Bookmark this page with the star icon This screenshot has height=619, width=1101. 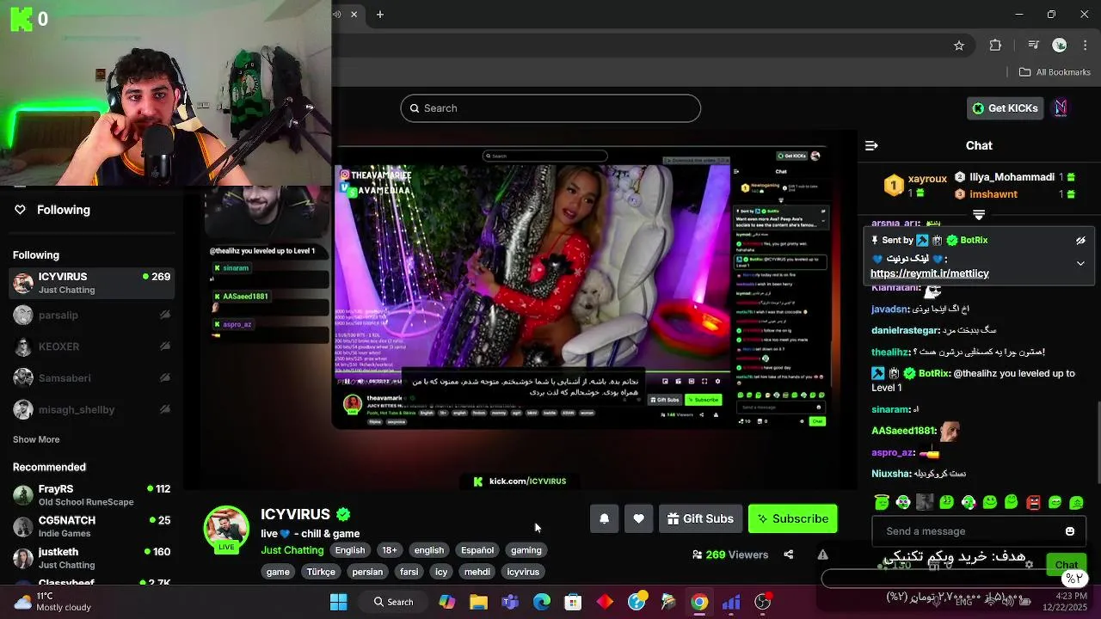959,46
